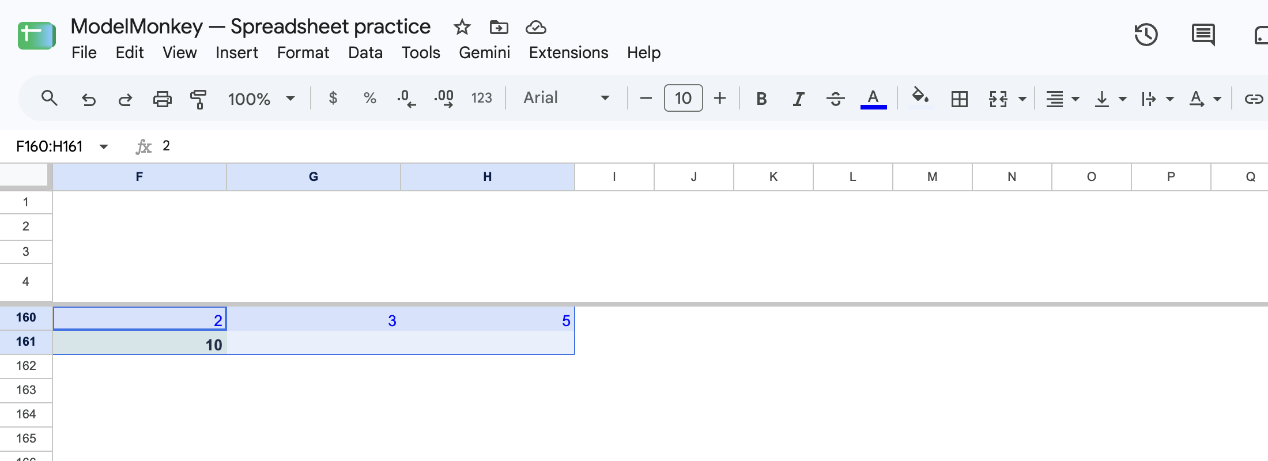Toggle bold formatting

click(761, 99)
